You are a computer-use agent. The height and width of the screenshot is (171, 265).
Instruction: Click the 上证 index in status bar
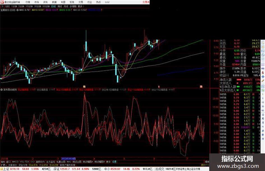6,169
